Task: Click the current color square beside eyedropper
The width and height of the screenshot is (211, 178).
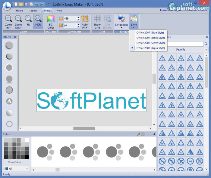Action: coord(143,134)
